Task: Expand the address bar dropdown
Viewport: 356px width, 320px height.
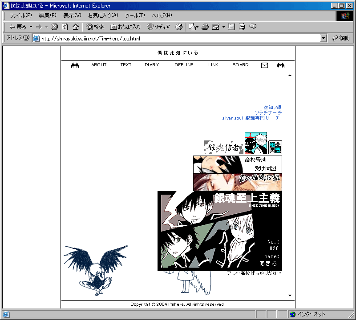Action: [324, 38]
